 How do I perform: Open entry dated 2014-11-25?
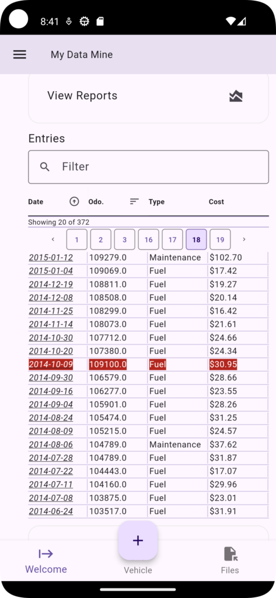51,311
